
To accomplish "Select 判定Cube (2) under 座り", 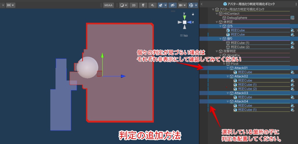I will 240,47.
